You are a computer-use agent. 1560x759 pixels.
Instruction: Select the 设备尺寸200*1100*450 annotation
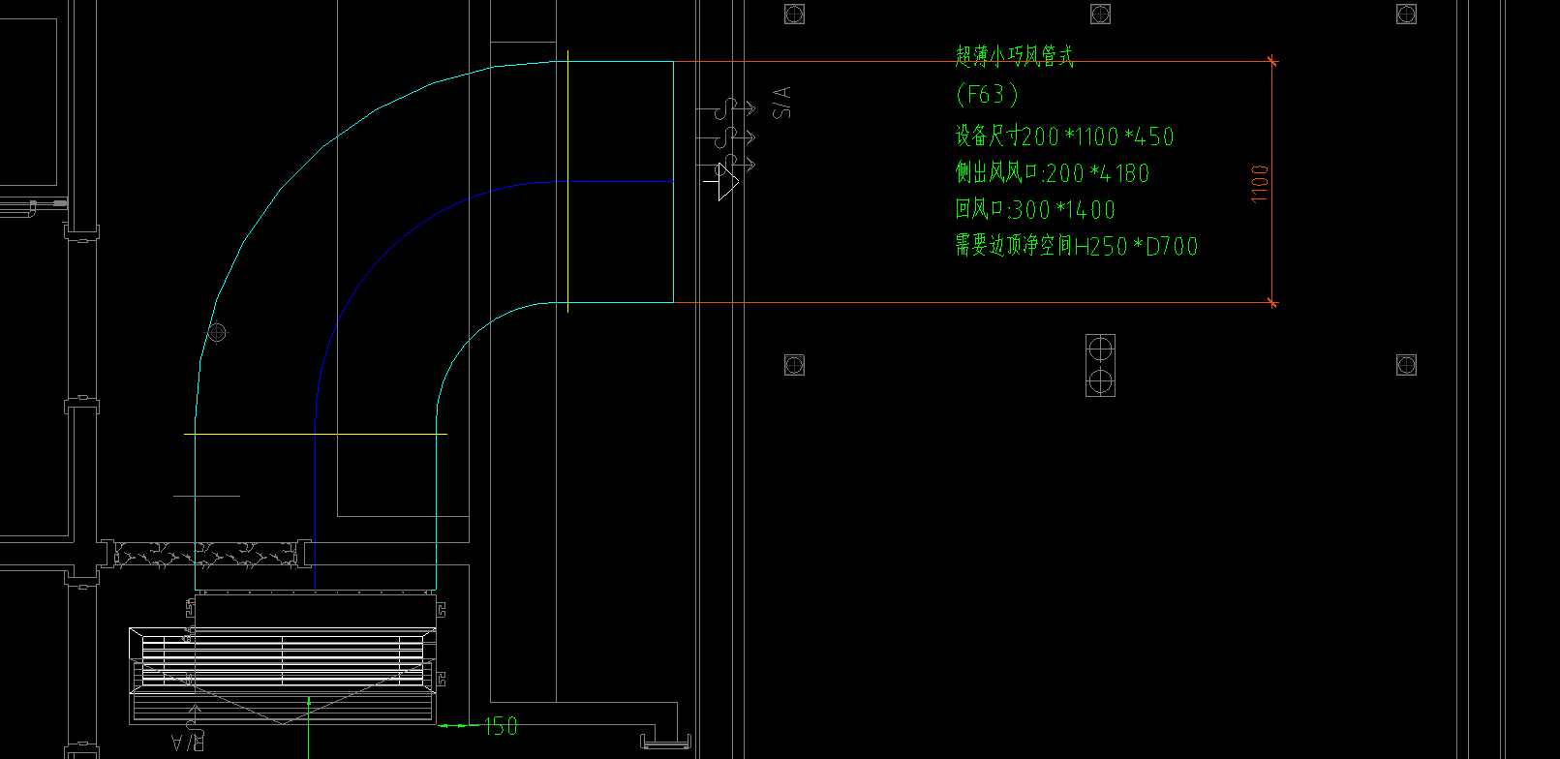coord(1064,137)
